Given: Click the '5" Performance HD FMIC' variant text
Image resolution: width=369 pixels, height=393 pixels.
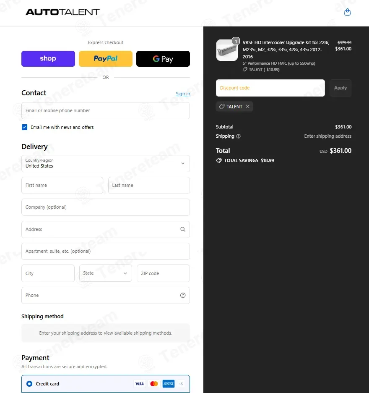Looking at the screenshot, I should (278, 63).
